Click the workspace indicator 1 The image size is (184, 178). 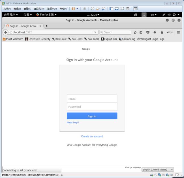[144, 15]
